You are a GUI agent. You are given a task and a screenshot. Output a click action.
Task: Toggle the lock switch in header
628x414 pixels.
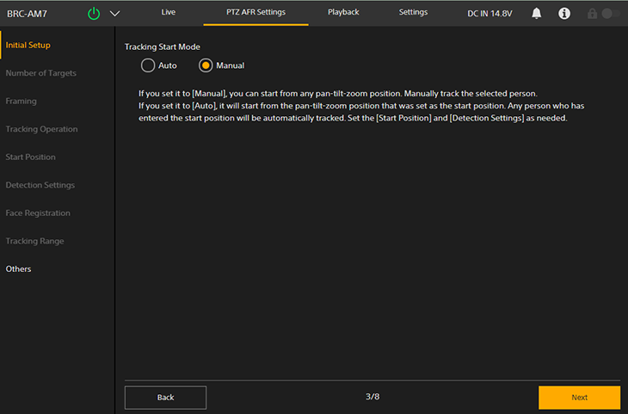click(609, 14)
